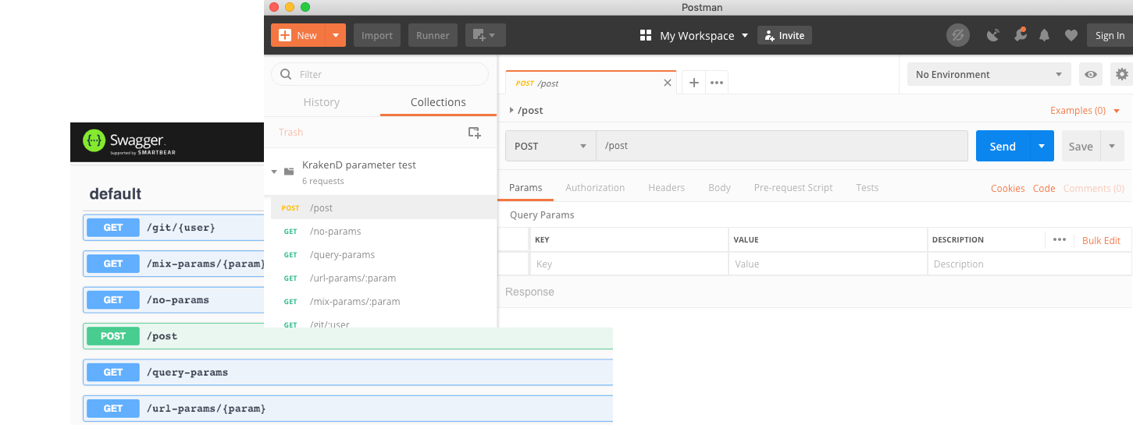This screenshot has width=1133, height=425.
Task: Switch to the Body tab
Action: 719,188
